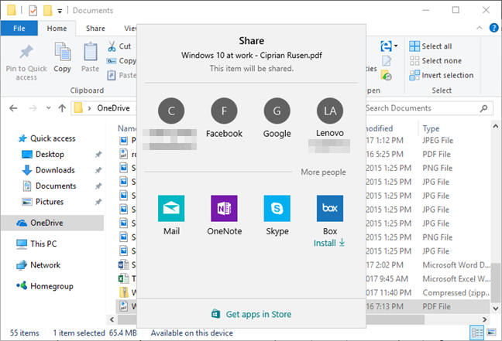This screenshot has height=341, width=502.
Task: Switch to the Share ribbon tab
Action: 95,29
